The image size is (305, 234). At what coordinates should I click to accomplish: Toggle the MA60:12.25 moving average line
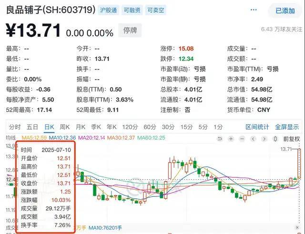[151, 138]
